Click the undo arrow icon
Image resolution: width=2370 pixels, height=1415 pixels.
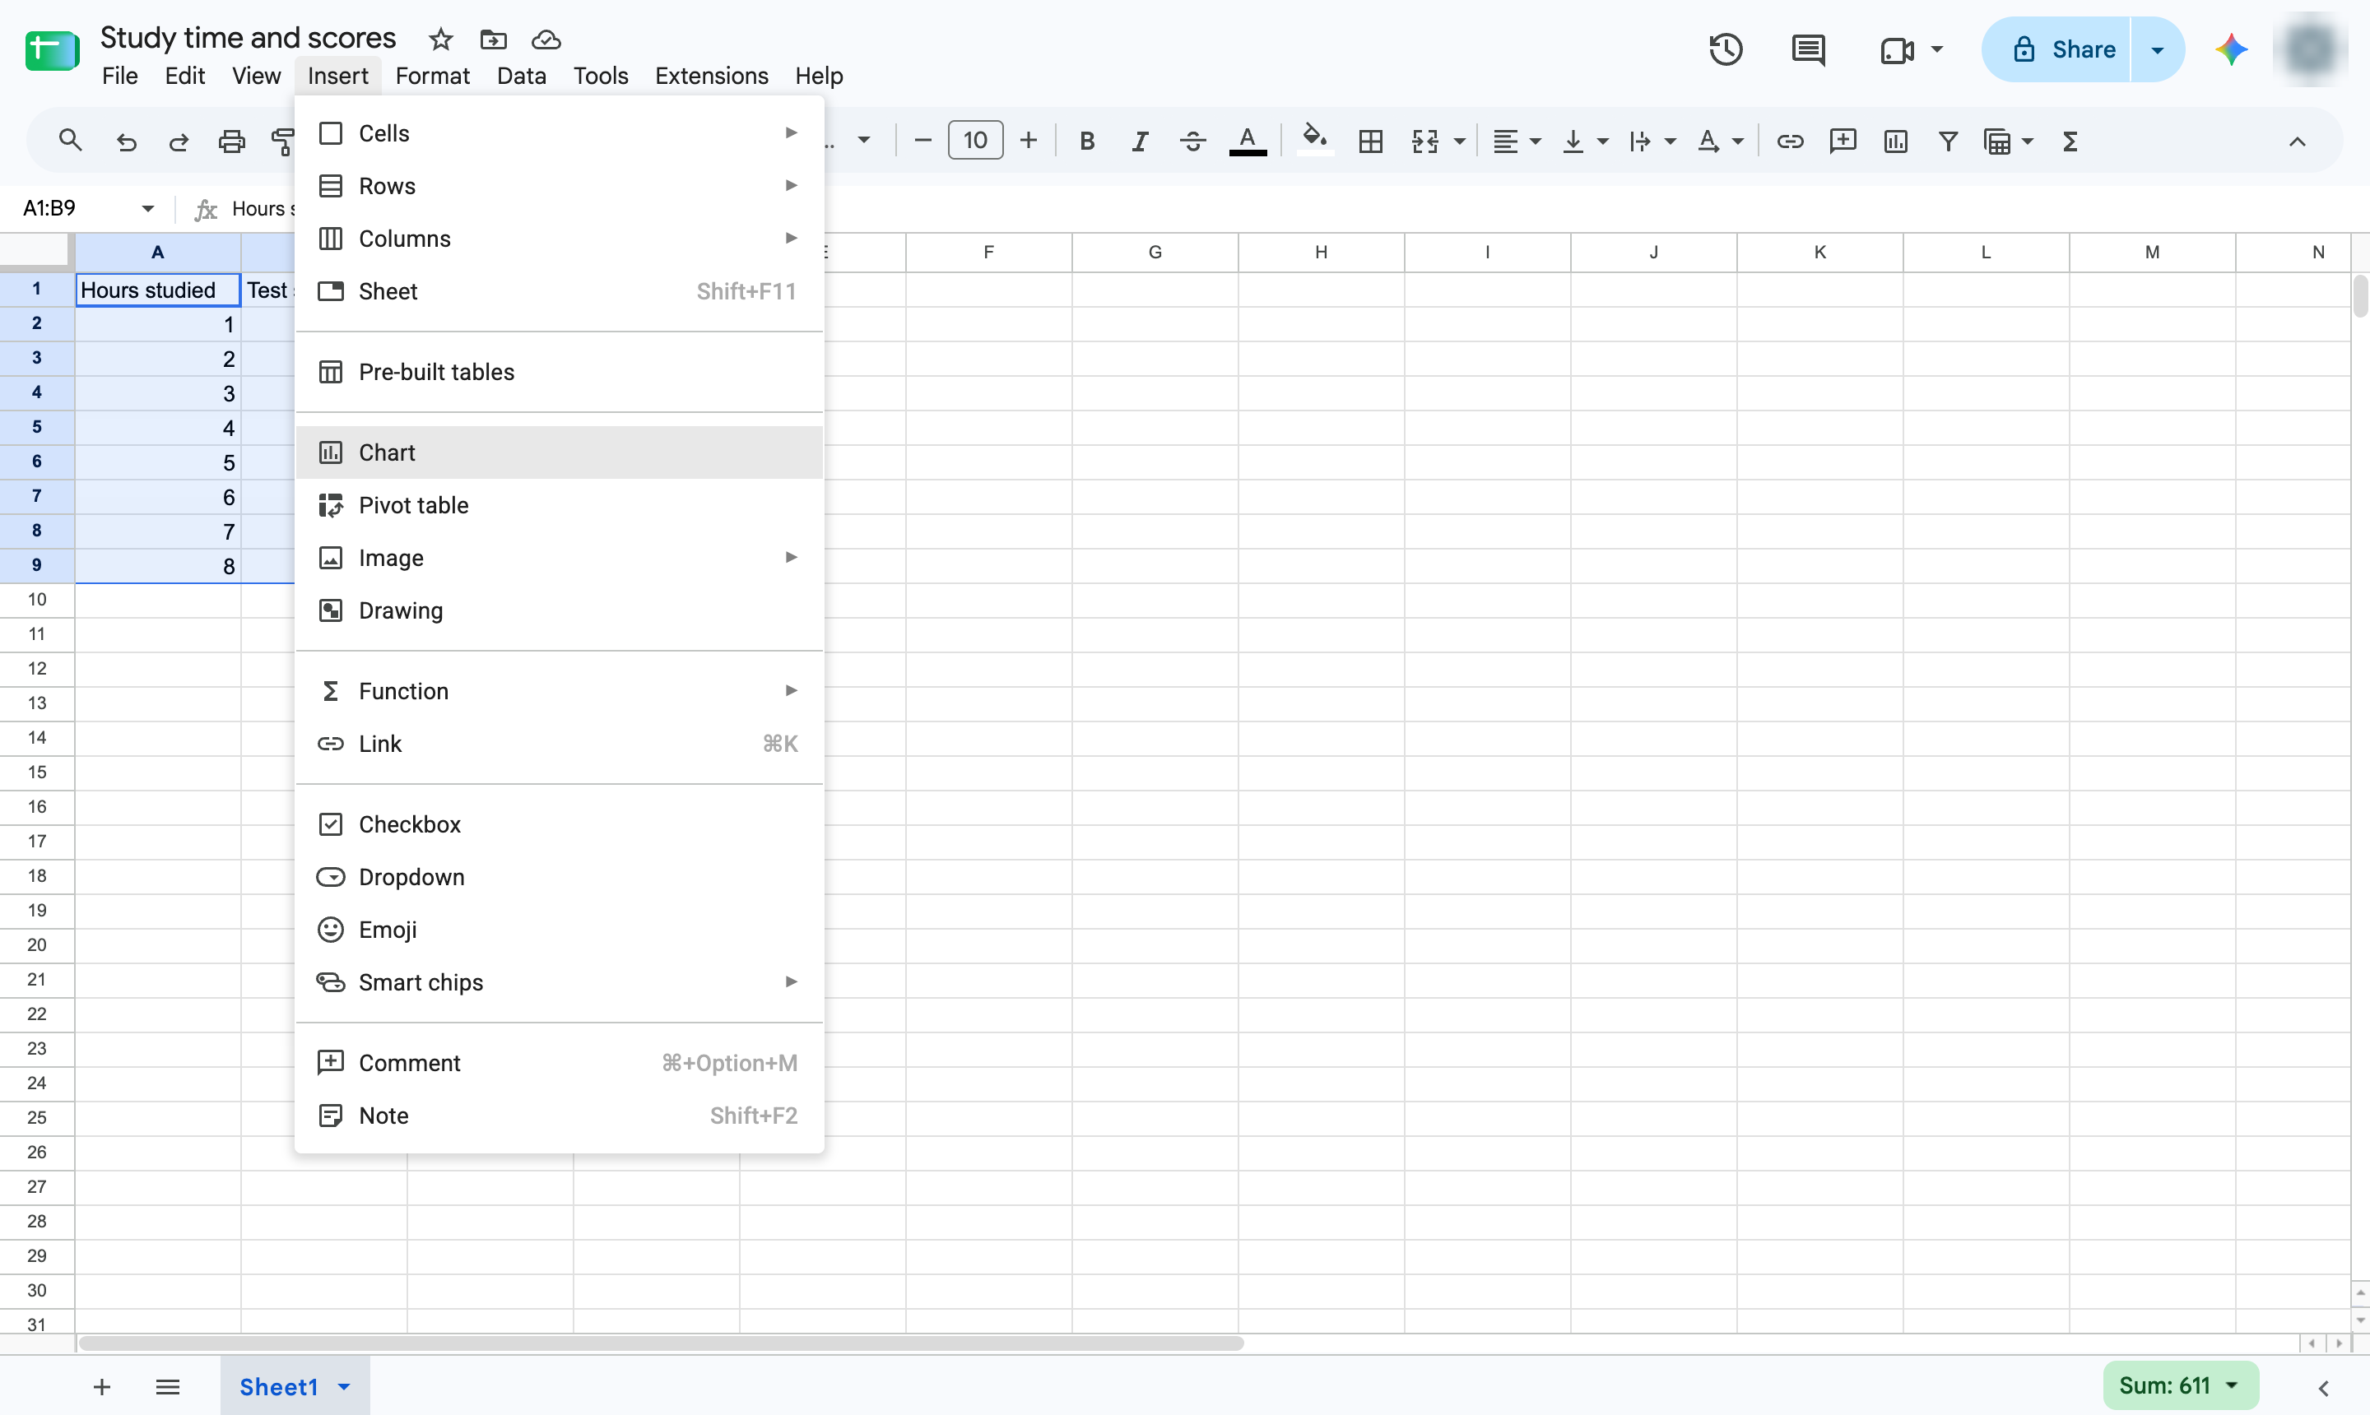tap(126, 141)
